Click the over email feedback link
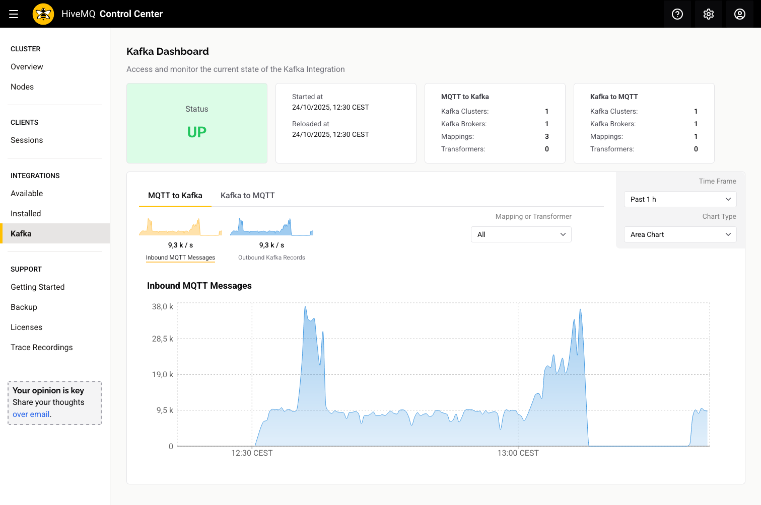This screenshot has height=505, width=761. point(31,414)
